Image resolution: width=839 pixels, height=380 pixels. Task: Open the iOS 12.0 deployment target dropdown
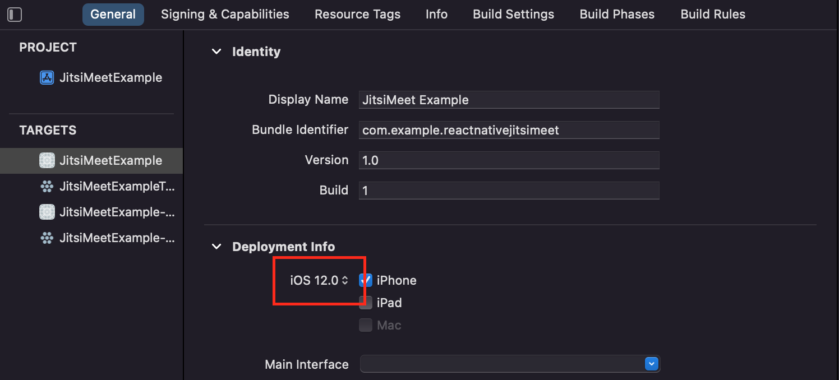tap(319, 280)
